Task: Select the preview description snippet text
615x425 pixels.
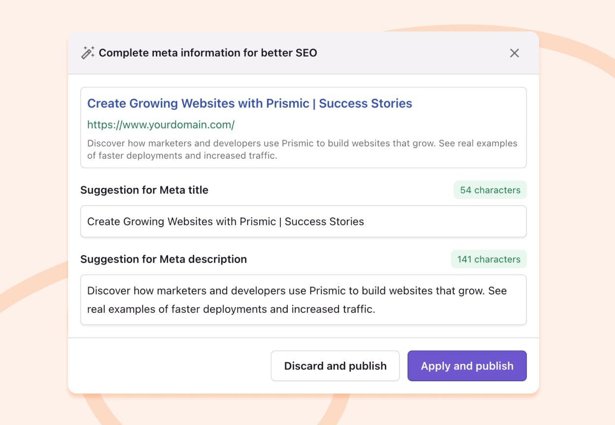Action: click(302, 149)
